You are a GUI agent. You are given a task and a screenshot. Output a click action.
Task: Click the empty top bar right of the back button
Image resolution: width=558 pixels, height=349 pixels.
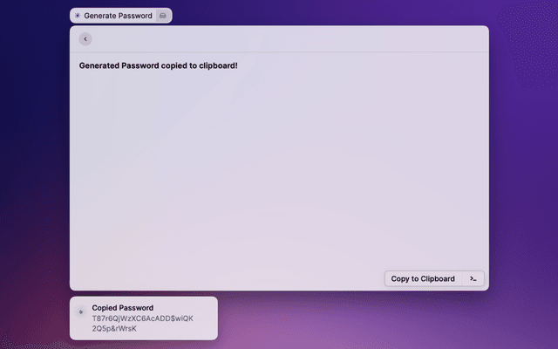click(x=288, y=38)
